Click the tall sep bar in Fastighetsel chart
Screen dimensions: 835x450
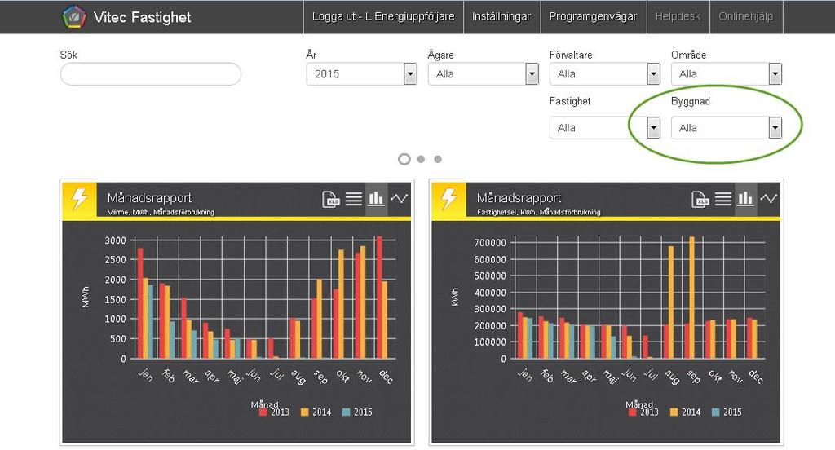click(691, 298)
